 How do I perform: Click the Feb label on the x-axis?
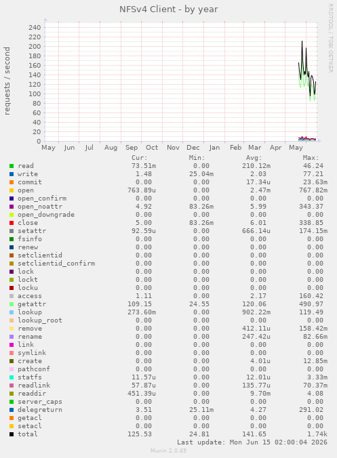pyautogui.click(x=235, y=148)
